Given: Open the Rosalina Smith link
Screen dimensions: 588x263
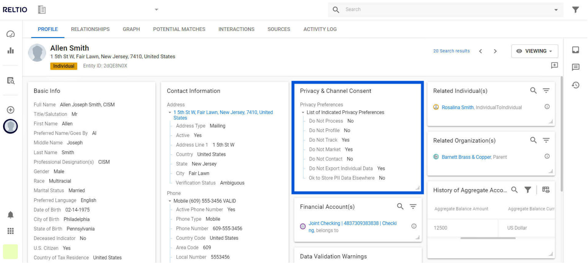Looking at the screenshot, I should pos(457,108).
